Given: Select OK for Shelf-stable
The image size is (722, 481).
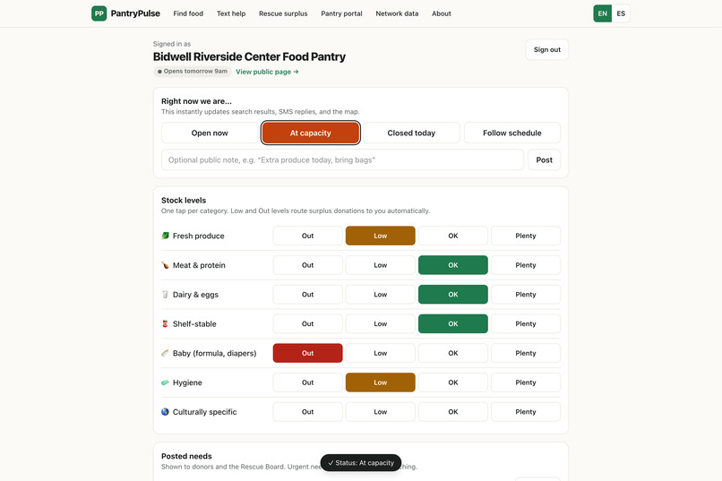Looking at the screenshot, I should tap(453, 324).
